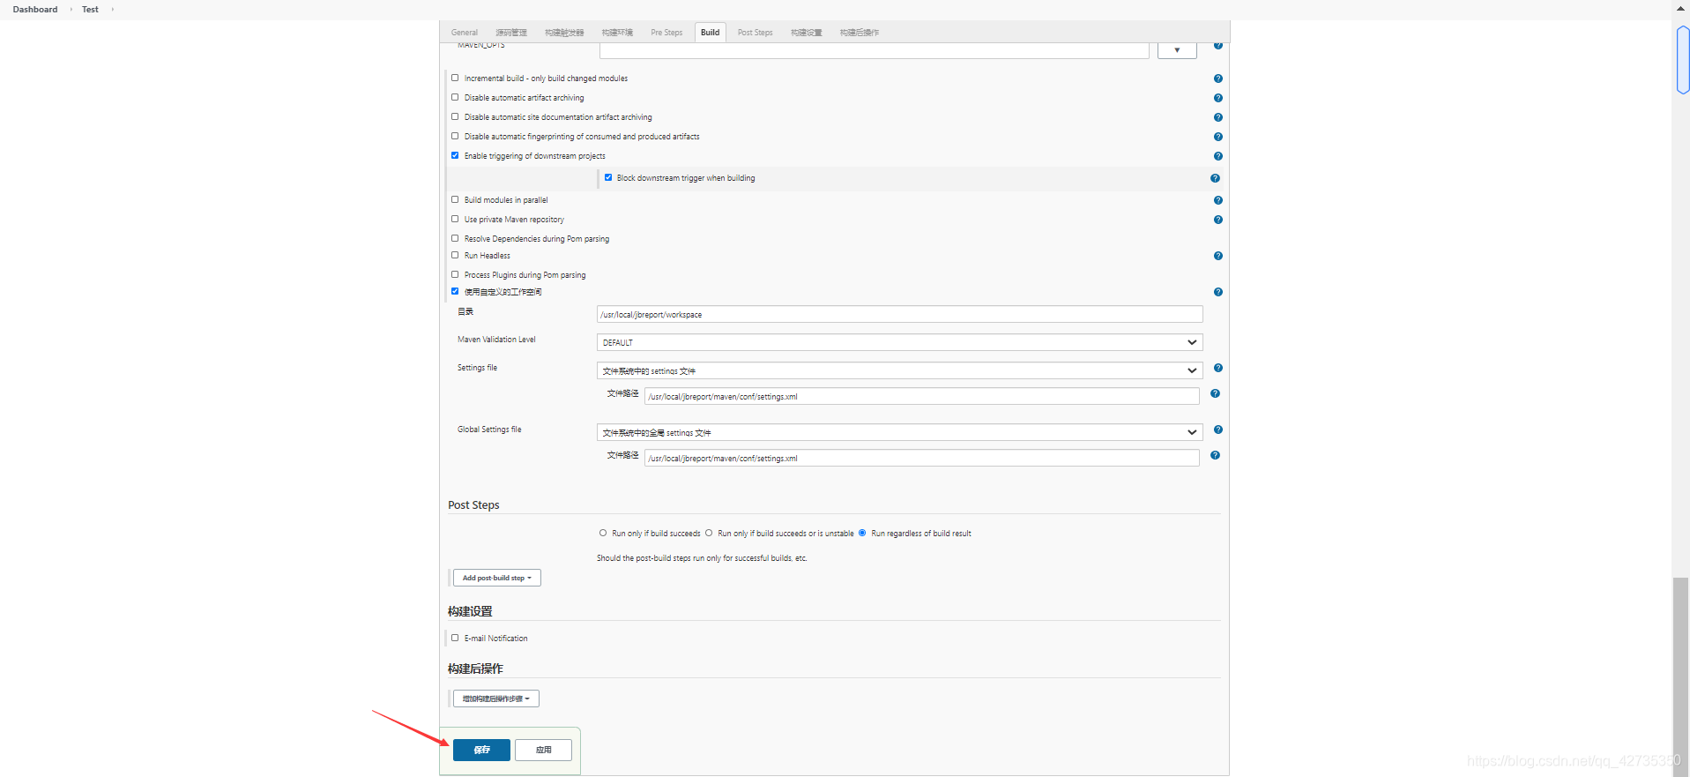The height and width of the screenshot is (777, 1690).
Task: Open the Settings file dropdown
Action: [899, 370]
